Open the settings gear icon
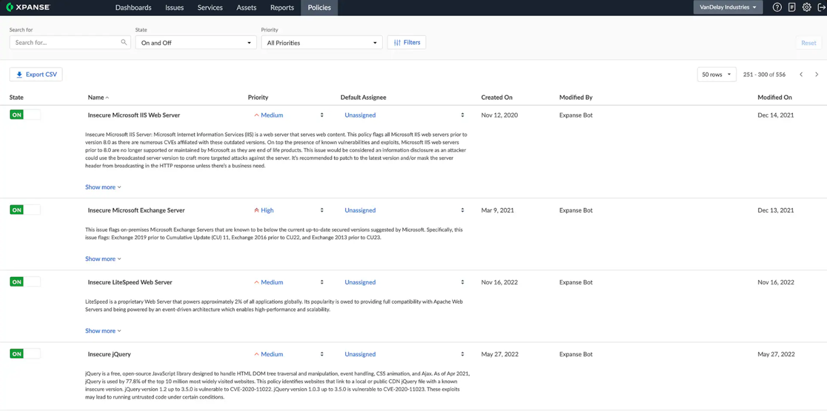 (806, 7)
